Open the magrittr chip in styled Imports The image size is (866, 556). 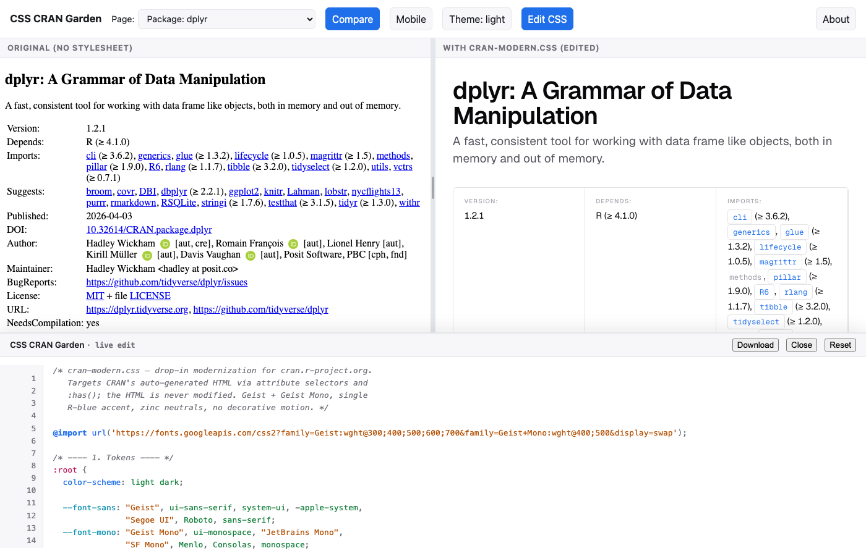778,262
